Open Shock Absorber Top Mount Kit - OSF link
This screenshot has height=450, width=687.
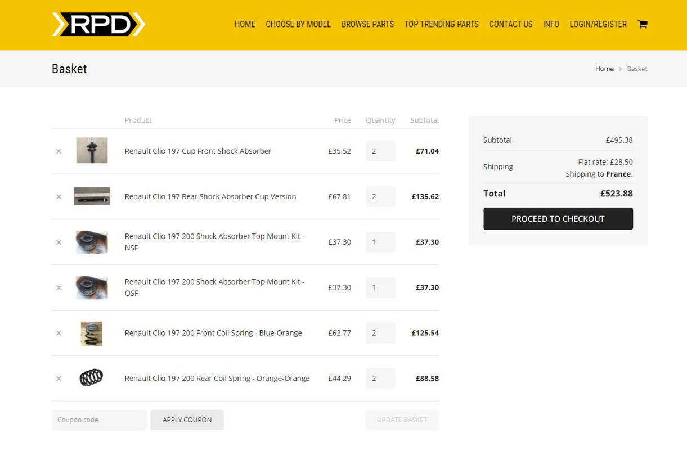point(214,287)
